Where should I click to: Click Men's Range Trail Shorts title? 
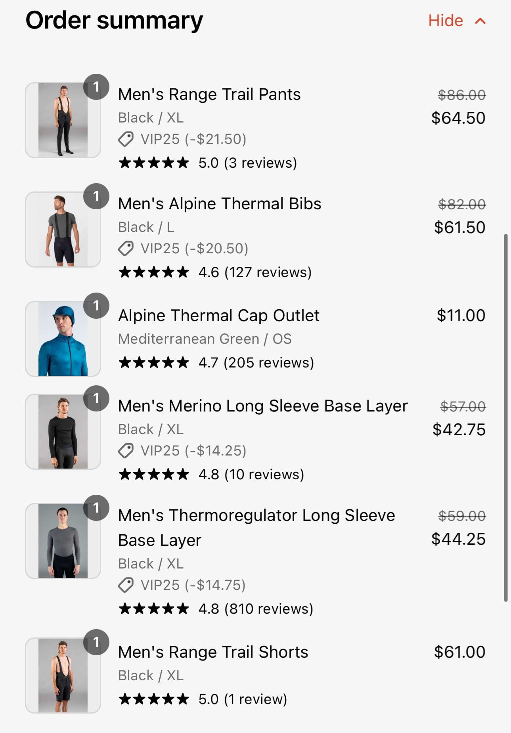(213, 652)
